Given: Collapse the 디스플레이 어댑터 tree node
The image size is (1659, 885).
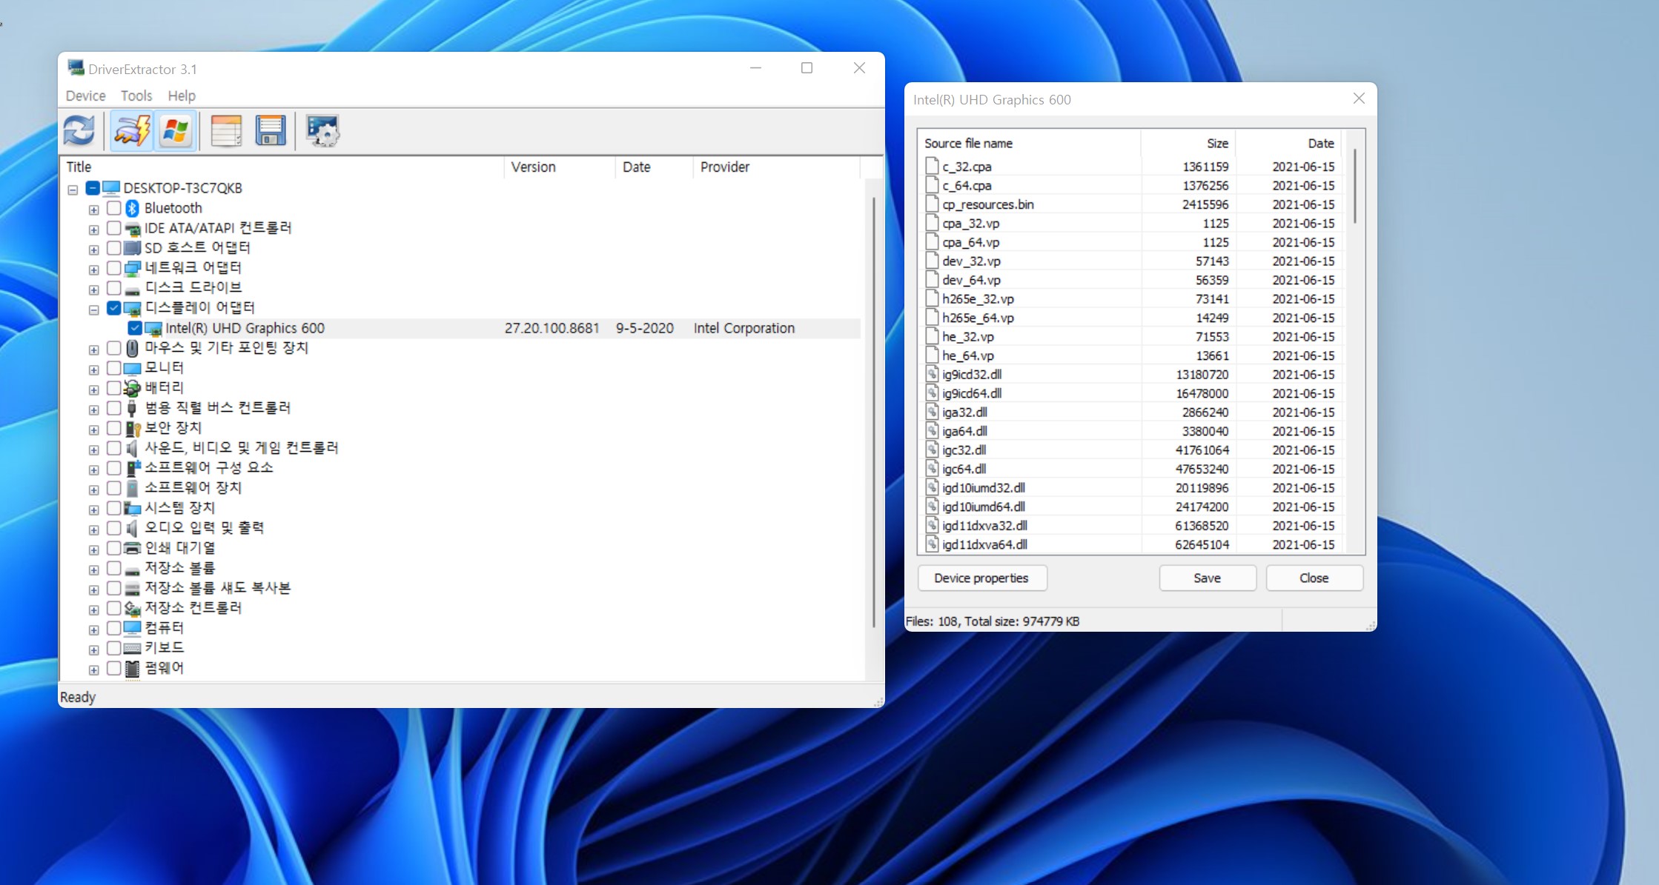Looking at the screenshot, I should [93, 310].
